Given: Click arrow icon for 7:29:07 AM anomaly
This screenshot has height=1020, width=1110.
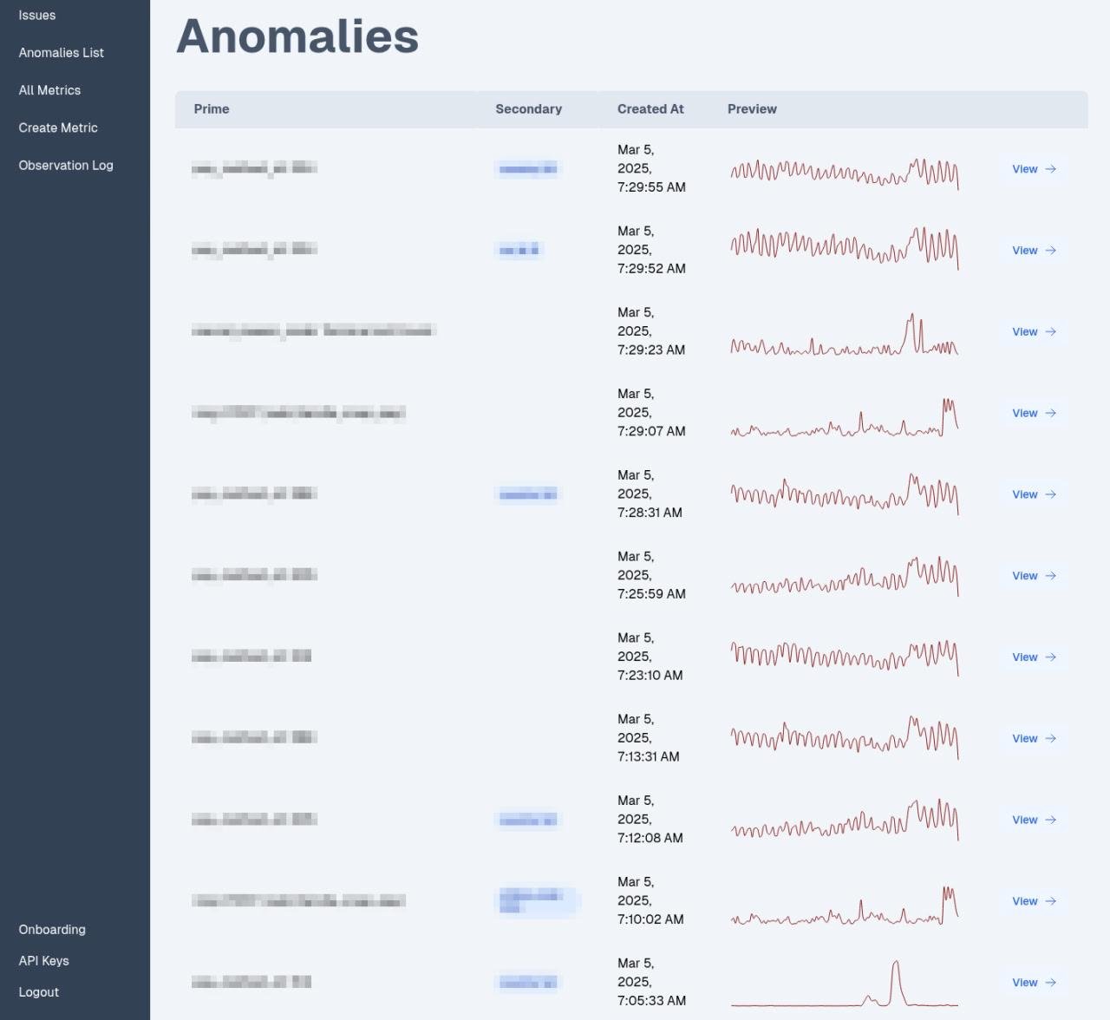Looking at the screenshot, I should [1050, 413].
